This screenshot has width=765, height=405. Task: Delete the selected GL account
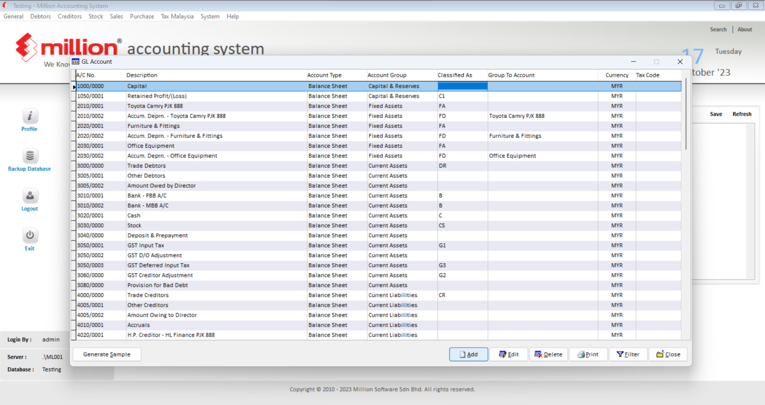click(x=548, y=354)
